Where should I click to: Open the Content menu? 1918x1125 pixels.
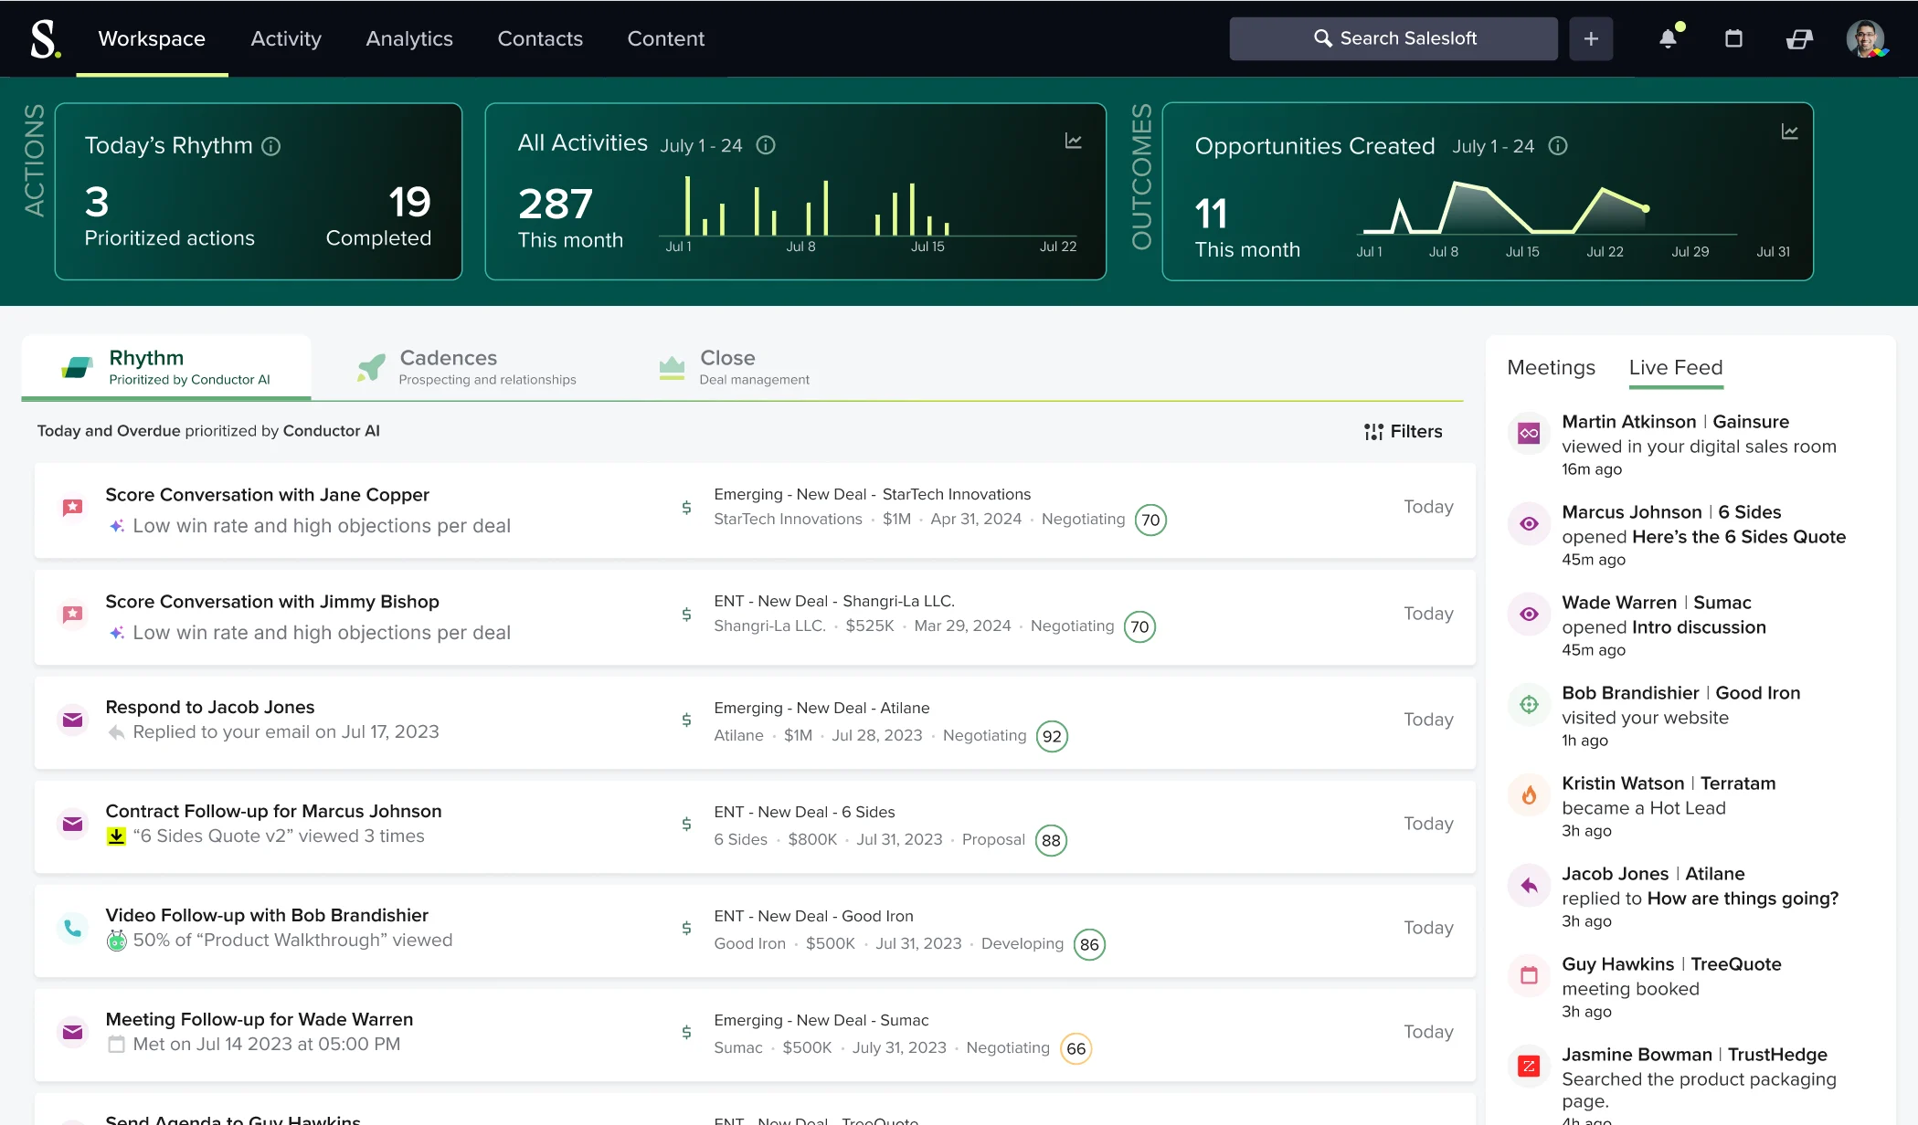click(666, 38)
